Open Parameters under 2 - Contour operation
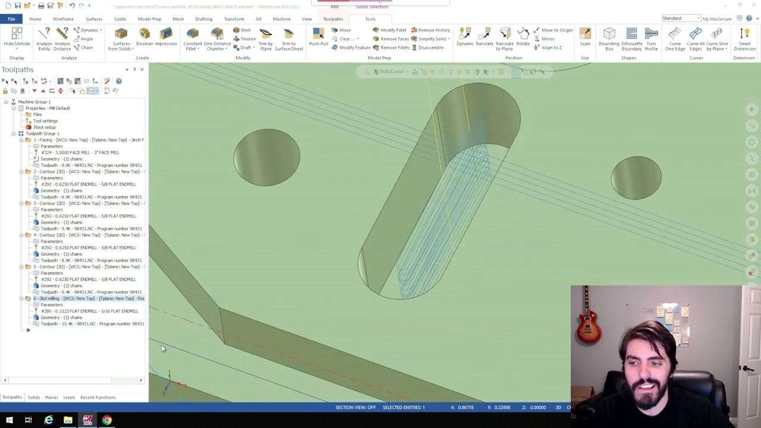Screen dimensions: 761x428 [51, 178]
